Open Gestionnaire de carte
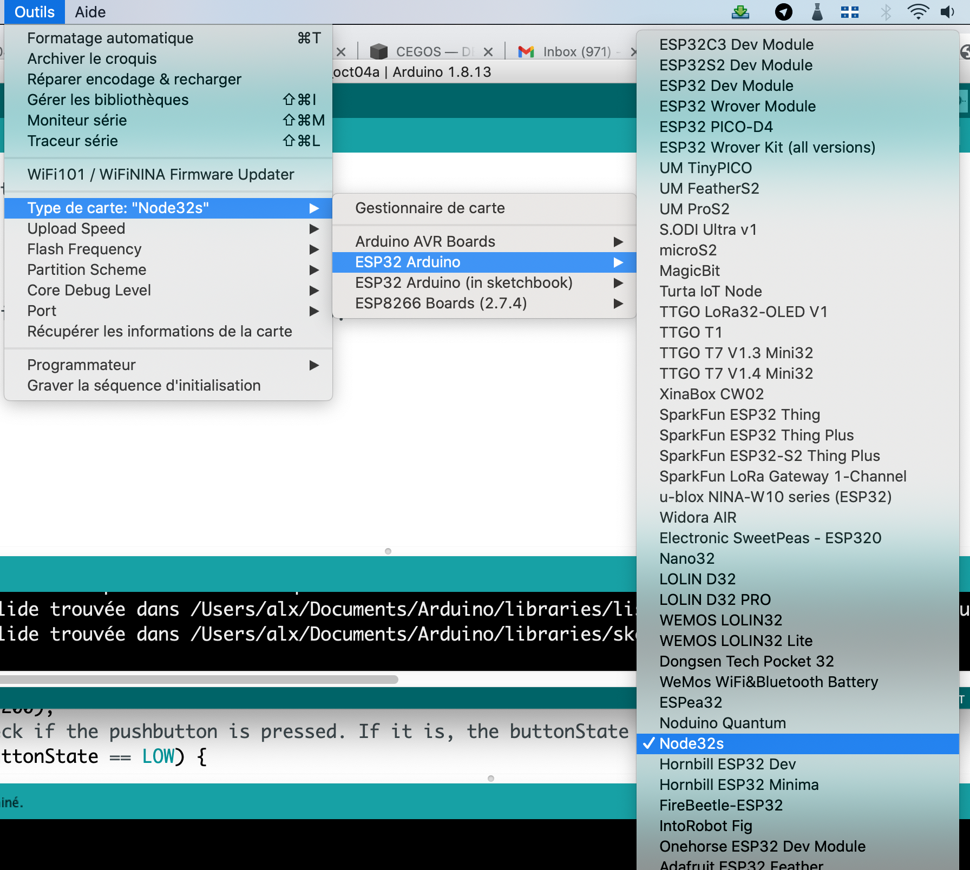 click(430, 208)
